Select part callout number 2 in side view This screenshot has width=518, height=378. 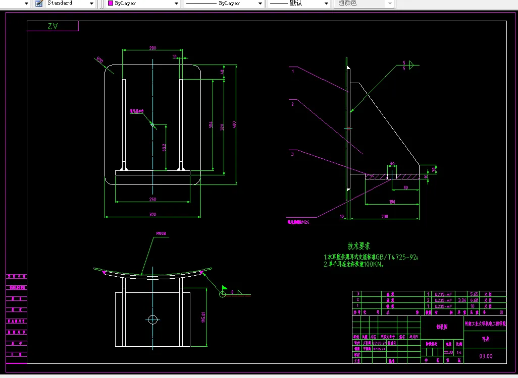[x=292, y=104]
